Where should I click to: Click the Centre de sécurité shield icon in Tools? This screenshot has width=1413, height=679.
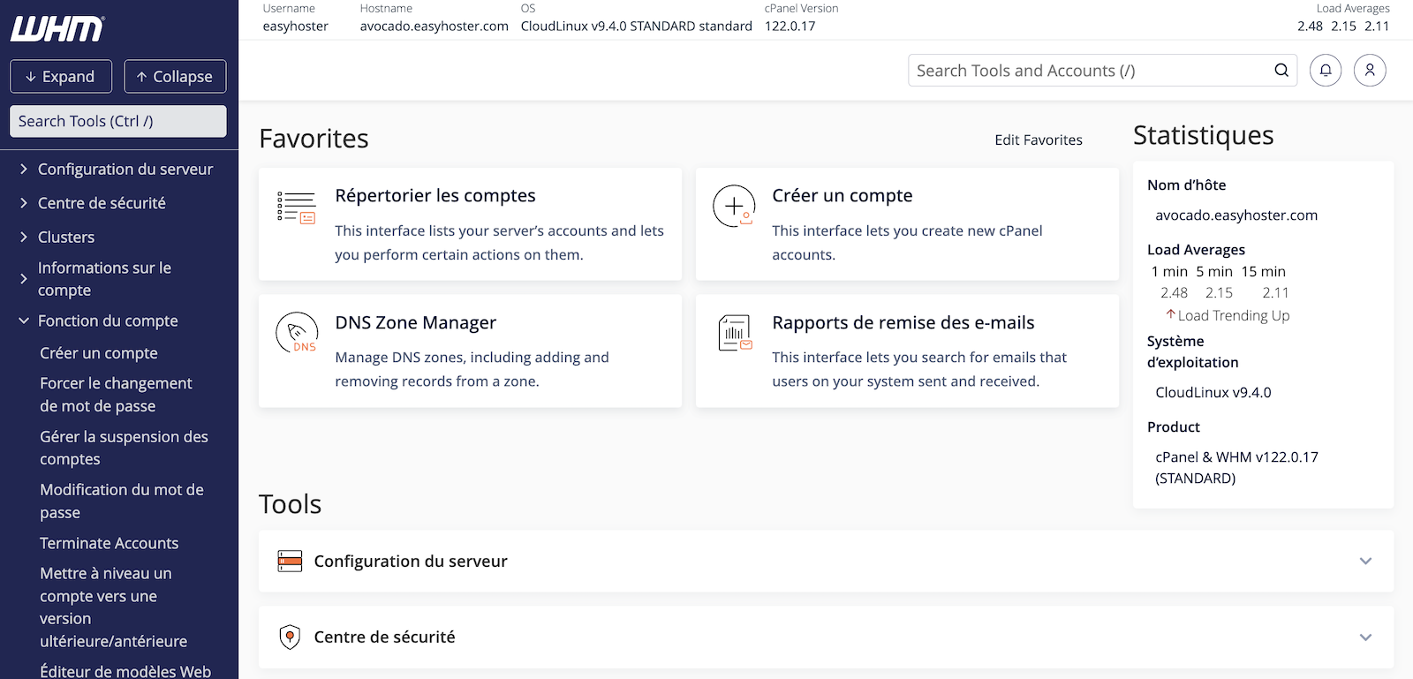click(290, 637)
